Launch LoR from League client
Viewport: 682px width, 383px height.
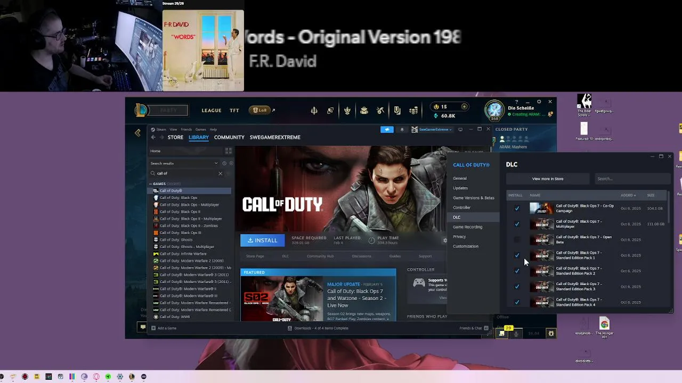point(260,110)
